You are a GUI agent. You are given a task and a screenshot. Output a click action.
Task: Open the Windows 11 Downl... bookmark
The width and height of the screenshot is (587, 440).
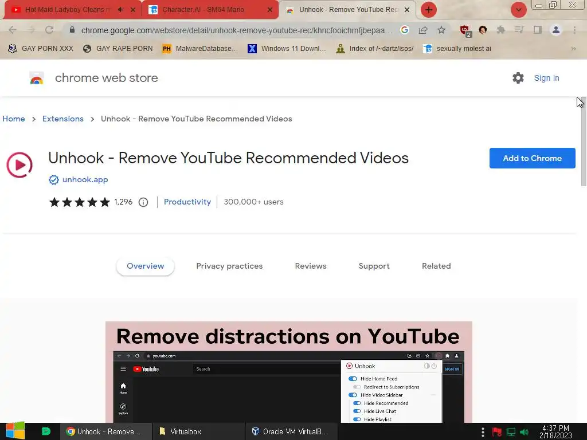(x=287, y=49)
